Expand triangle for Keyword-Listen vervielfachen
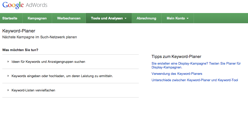 pos(8,90)
